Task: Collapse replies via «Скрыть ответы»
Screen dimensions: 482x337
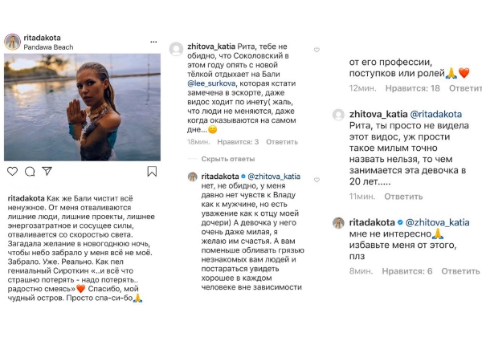Action: (228, 159)
